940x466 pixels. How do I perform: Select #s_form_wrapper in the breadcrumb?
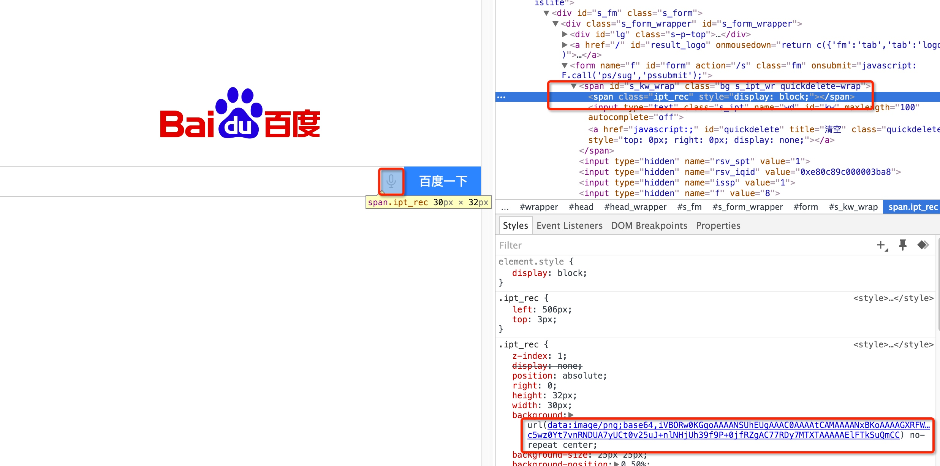click(747, 207)
